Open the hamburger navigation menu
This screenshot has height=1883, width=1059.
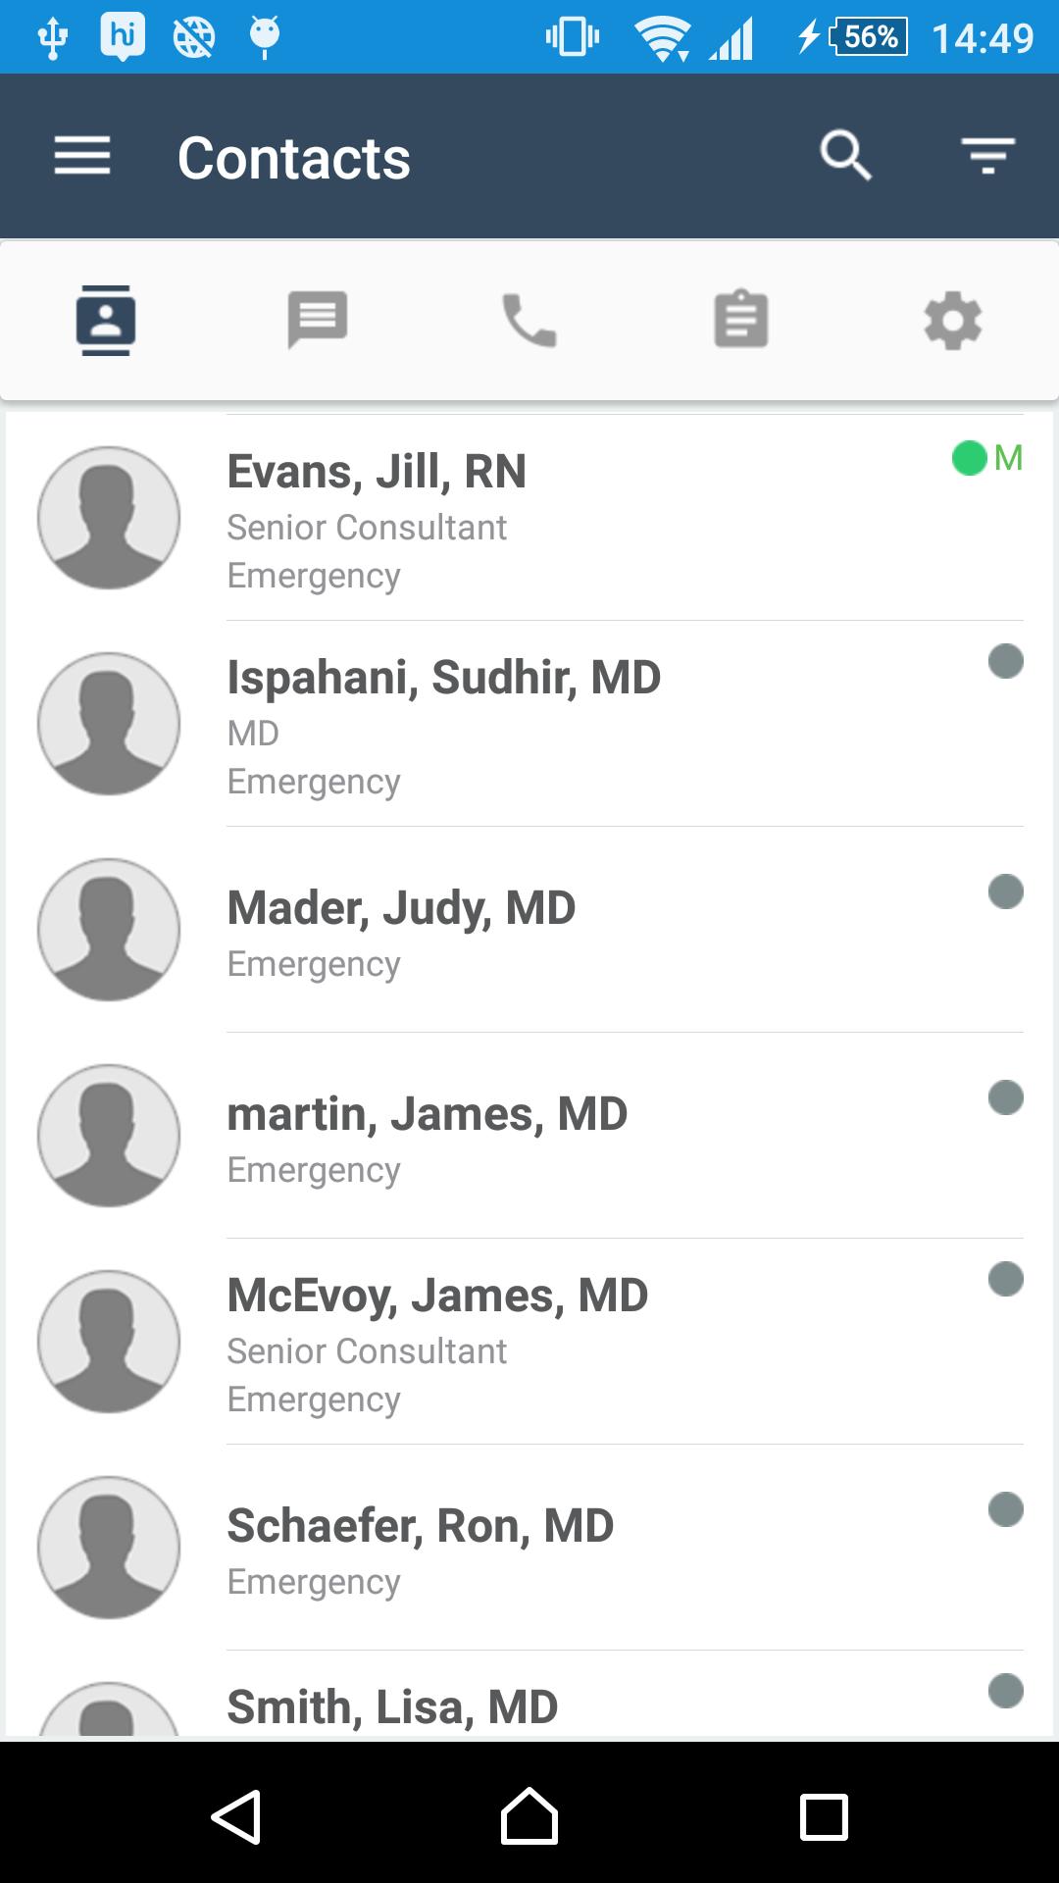click(82, 156)
